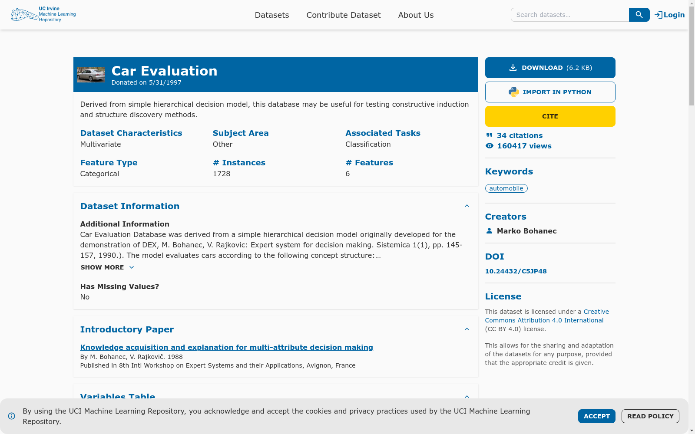The width and height of the screenshot is (695, 434).
Task: Click the Multivariate value
Action: click(x=101, y=144)
